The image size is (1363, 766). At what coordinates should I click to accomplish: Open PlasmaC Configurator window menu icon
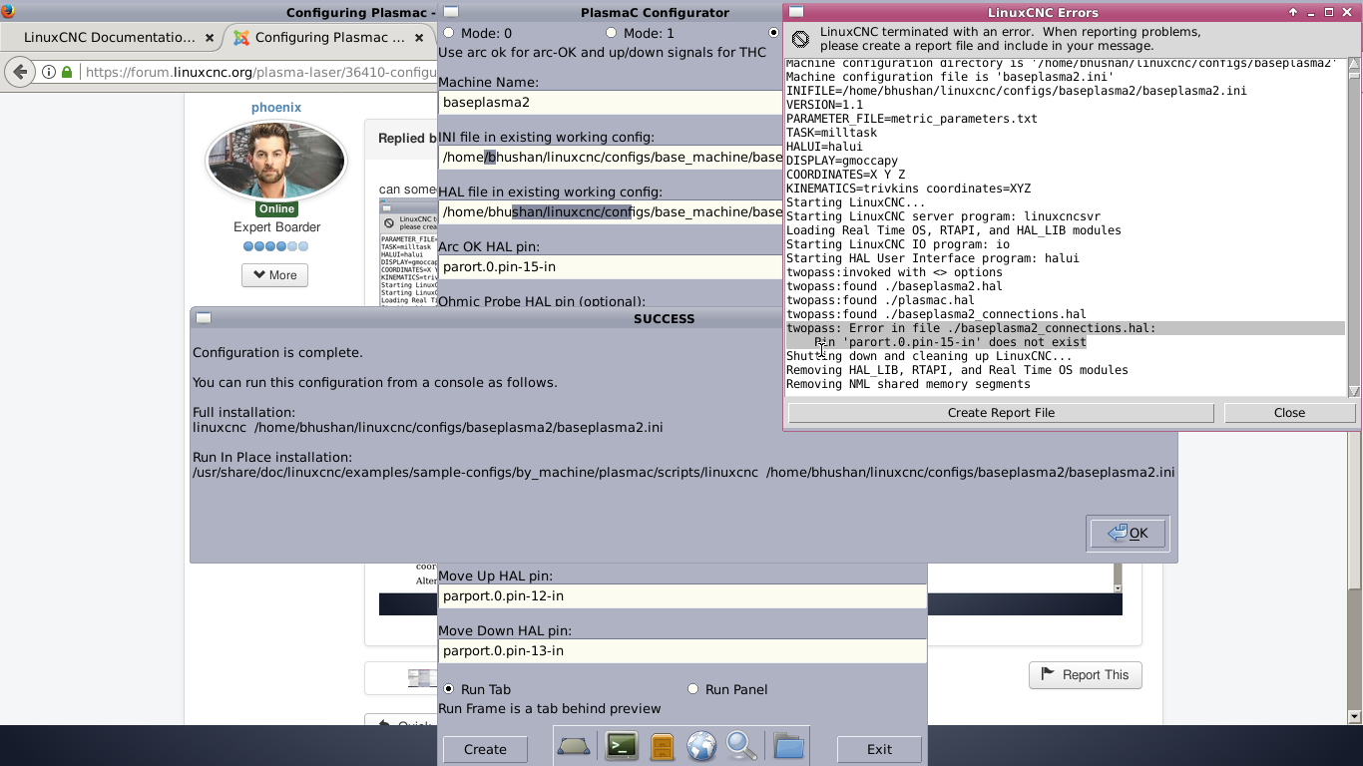(x=451, y=12)
